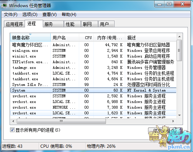Open the 查看(V) menu
This screenshot has height=152, width=193.
pos(50,15)
